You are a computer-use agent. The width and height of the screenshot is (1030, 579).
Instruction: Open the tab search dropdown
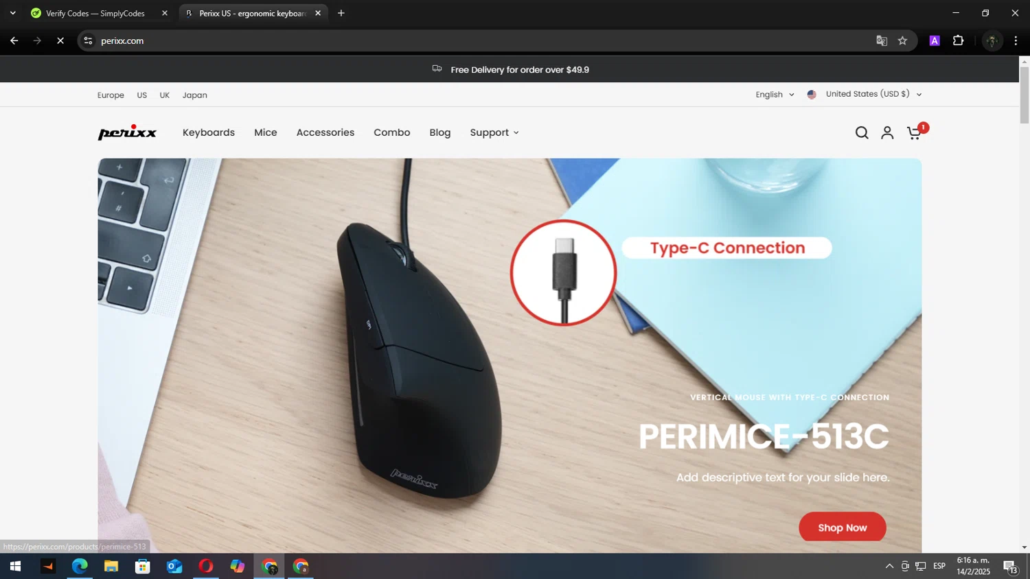pos(12,13)
